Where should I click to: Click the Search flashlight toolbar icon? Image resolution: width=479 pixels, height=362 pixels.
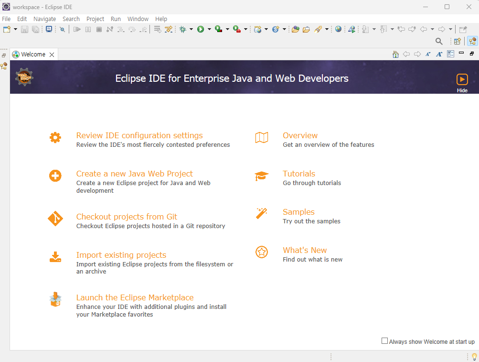[x=318, y=29]
